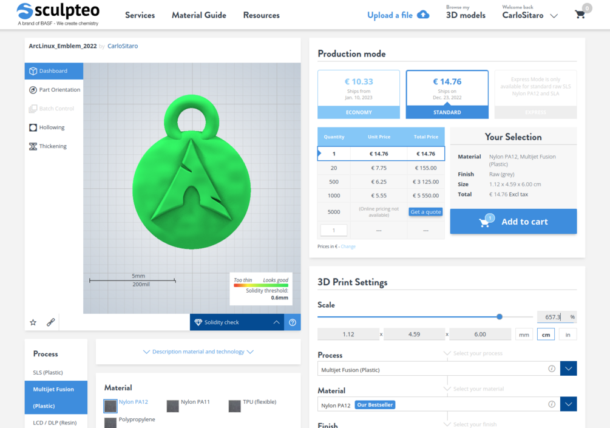Collapse the Solidity check panel chevron
Viewport: 610px width, 428px height.
coord(276,322)
